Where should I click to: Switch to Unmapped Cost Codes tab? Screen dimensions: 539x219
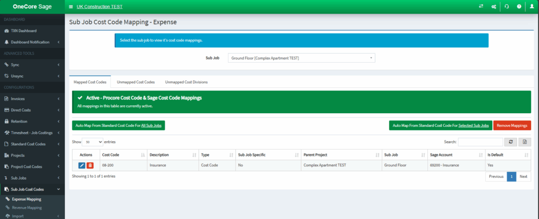[x=136, y=82]
